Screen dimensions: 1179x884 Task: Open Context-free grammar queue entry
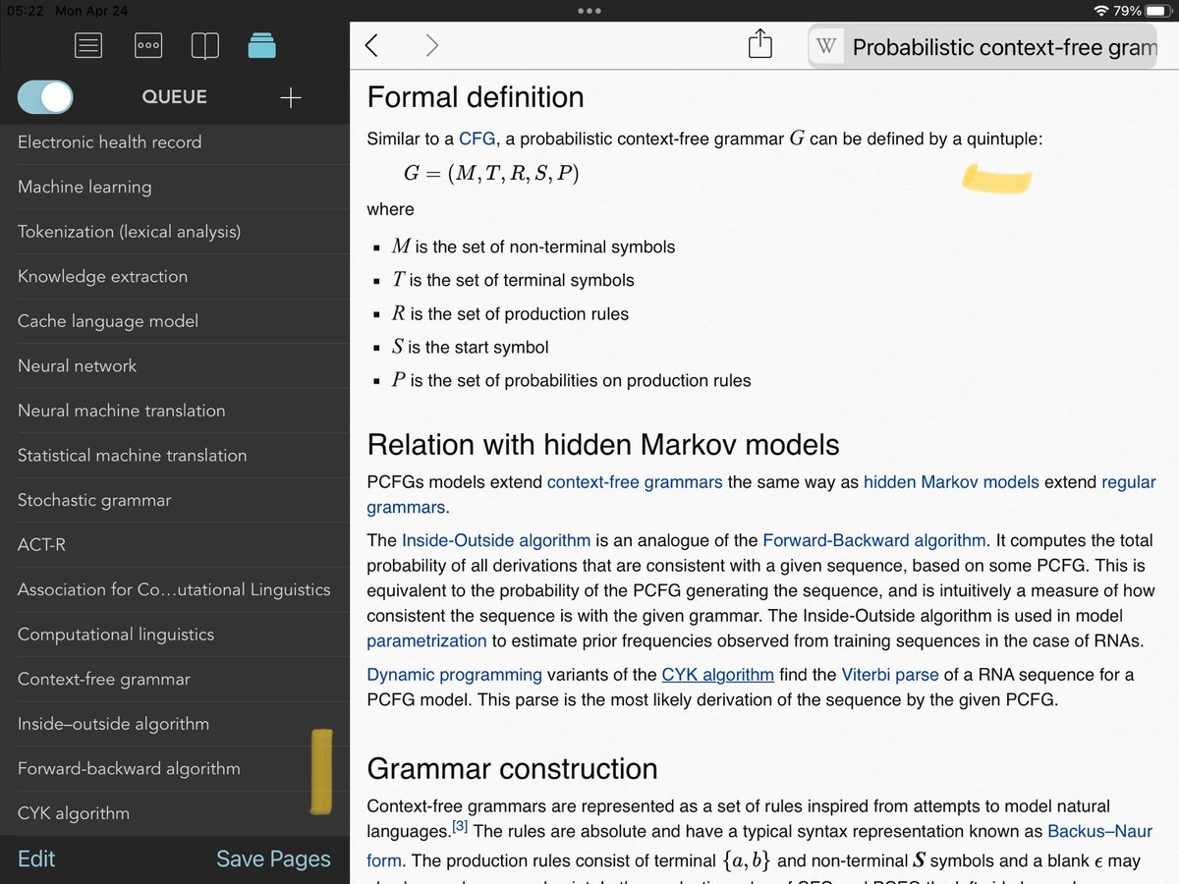(175, 679)
